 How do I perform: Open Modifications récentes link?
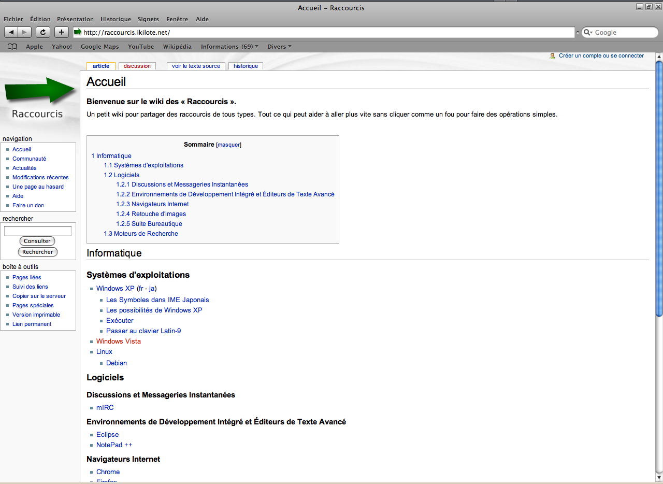coord(40,177)
